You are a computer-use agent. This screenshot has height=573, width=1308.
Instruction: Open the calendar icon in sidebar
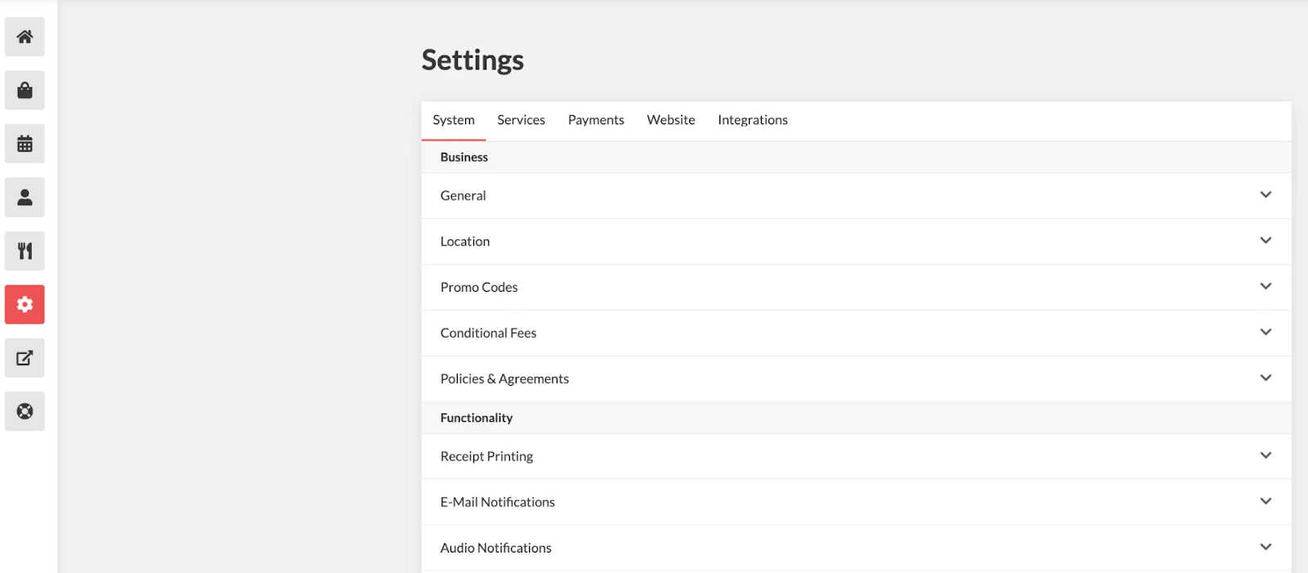pos(25,144)
